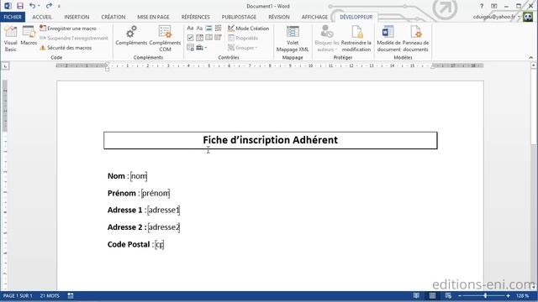This screenshot has height=302, width=538.
Task: Switch to the INSERTION tab
Action: coord(76,17)
